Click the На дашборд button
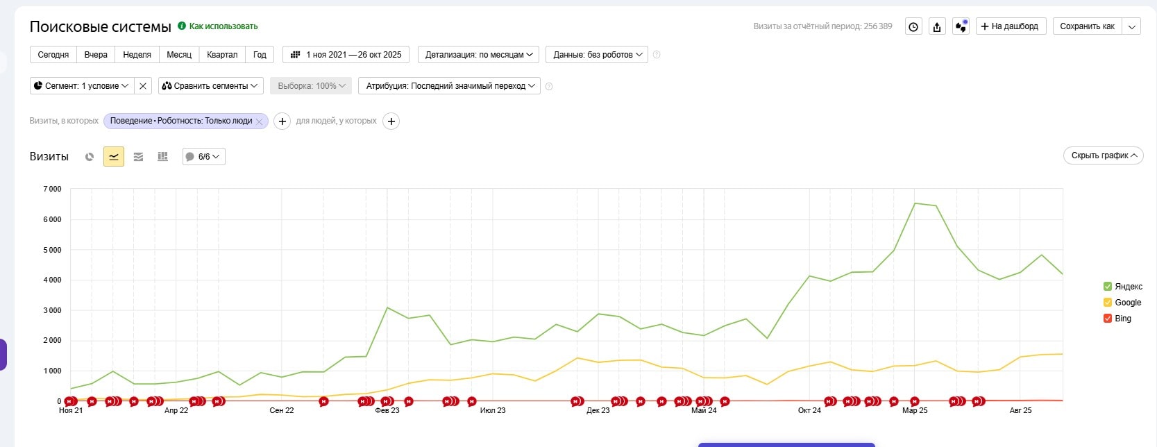The height and width of the screenshot is (447, 1157). [x=1010, y=26]
